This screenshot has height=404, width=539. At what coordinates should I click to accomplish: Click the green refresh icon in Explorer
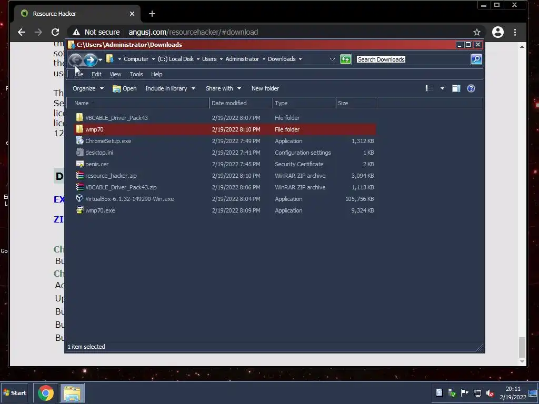tap(345, 59)
